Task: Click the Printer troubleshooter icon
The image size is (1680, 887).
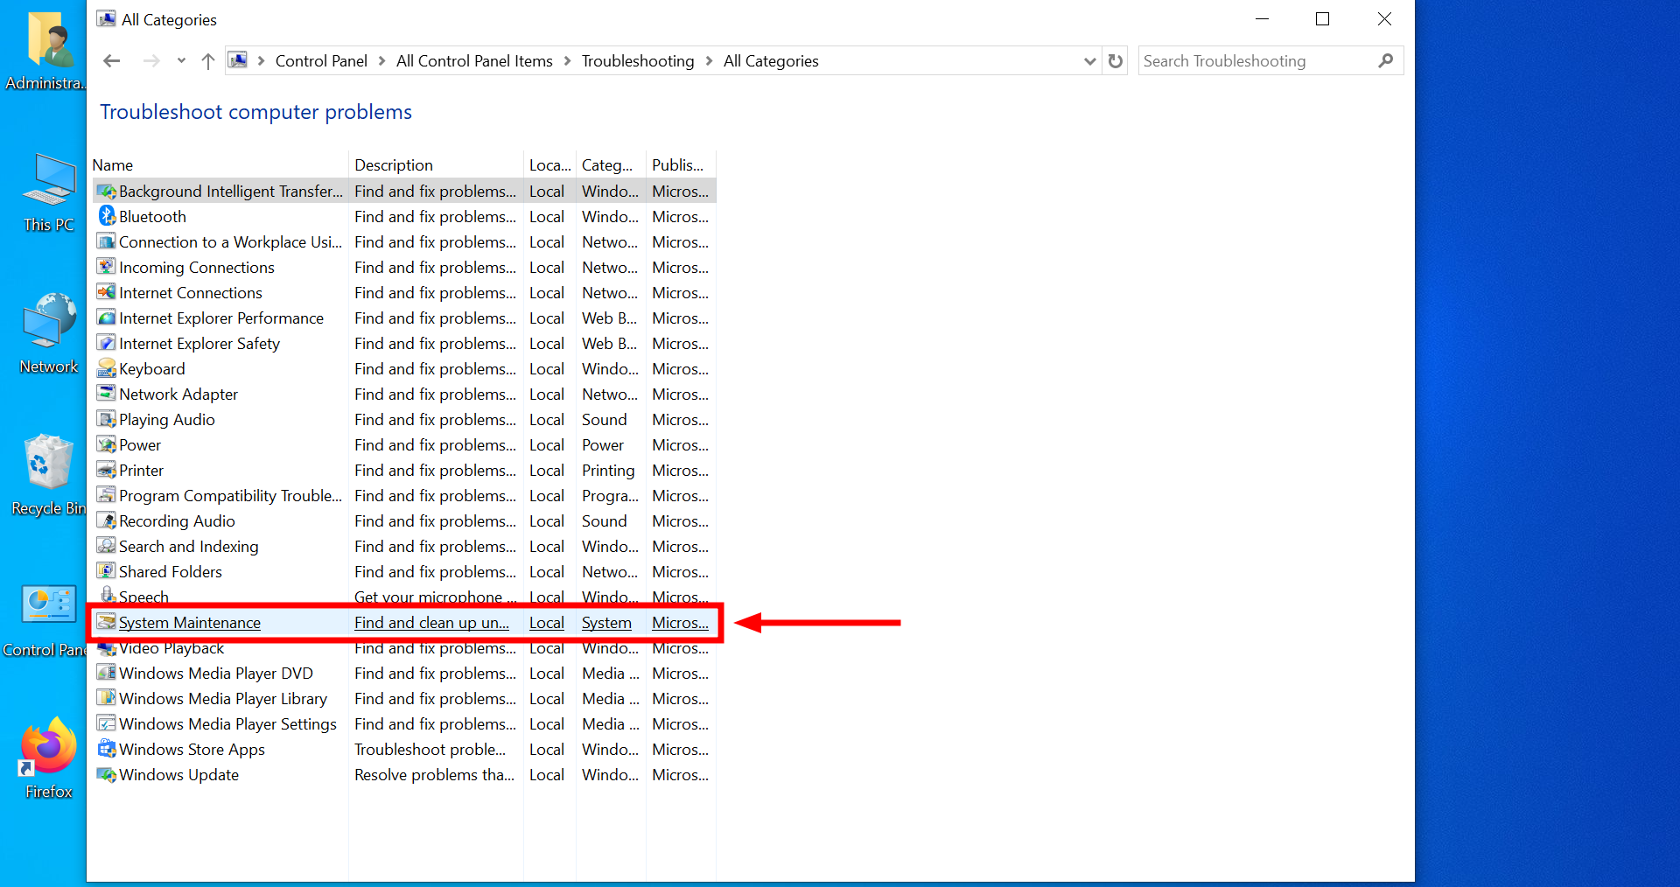Action: [x=107, y=470]
